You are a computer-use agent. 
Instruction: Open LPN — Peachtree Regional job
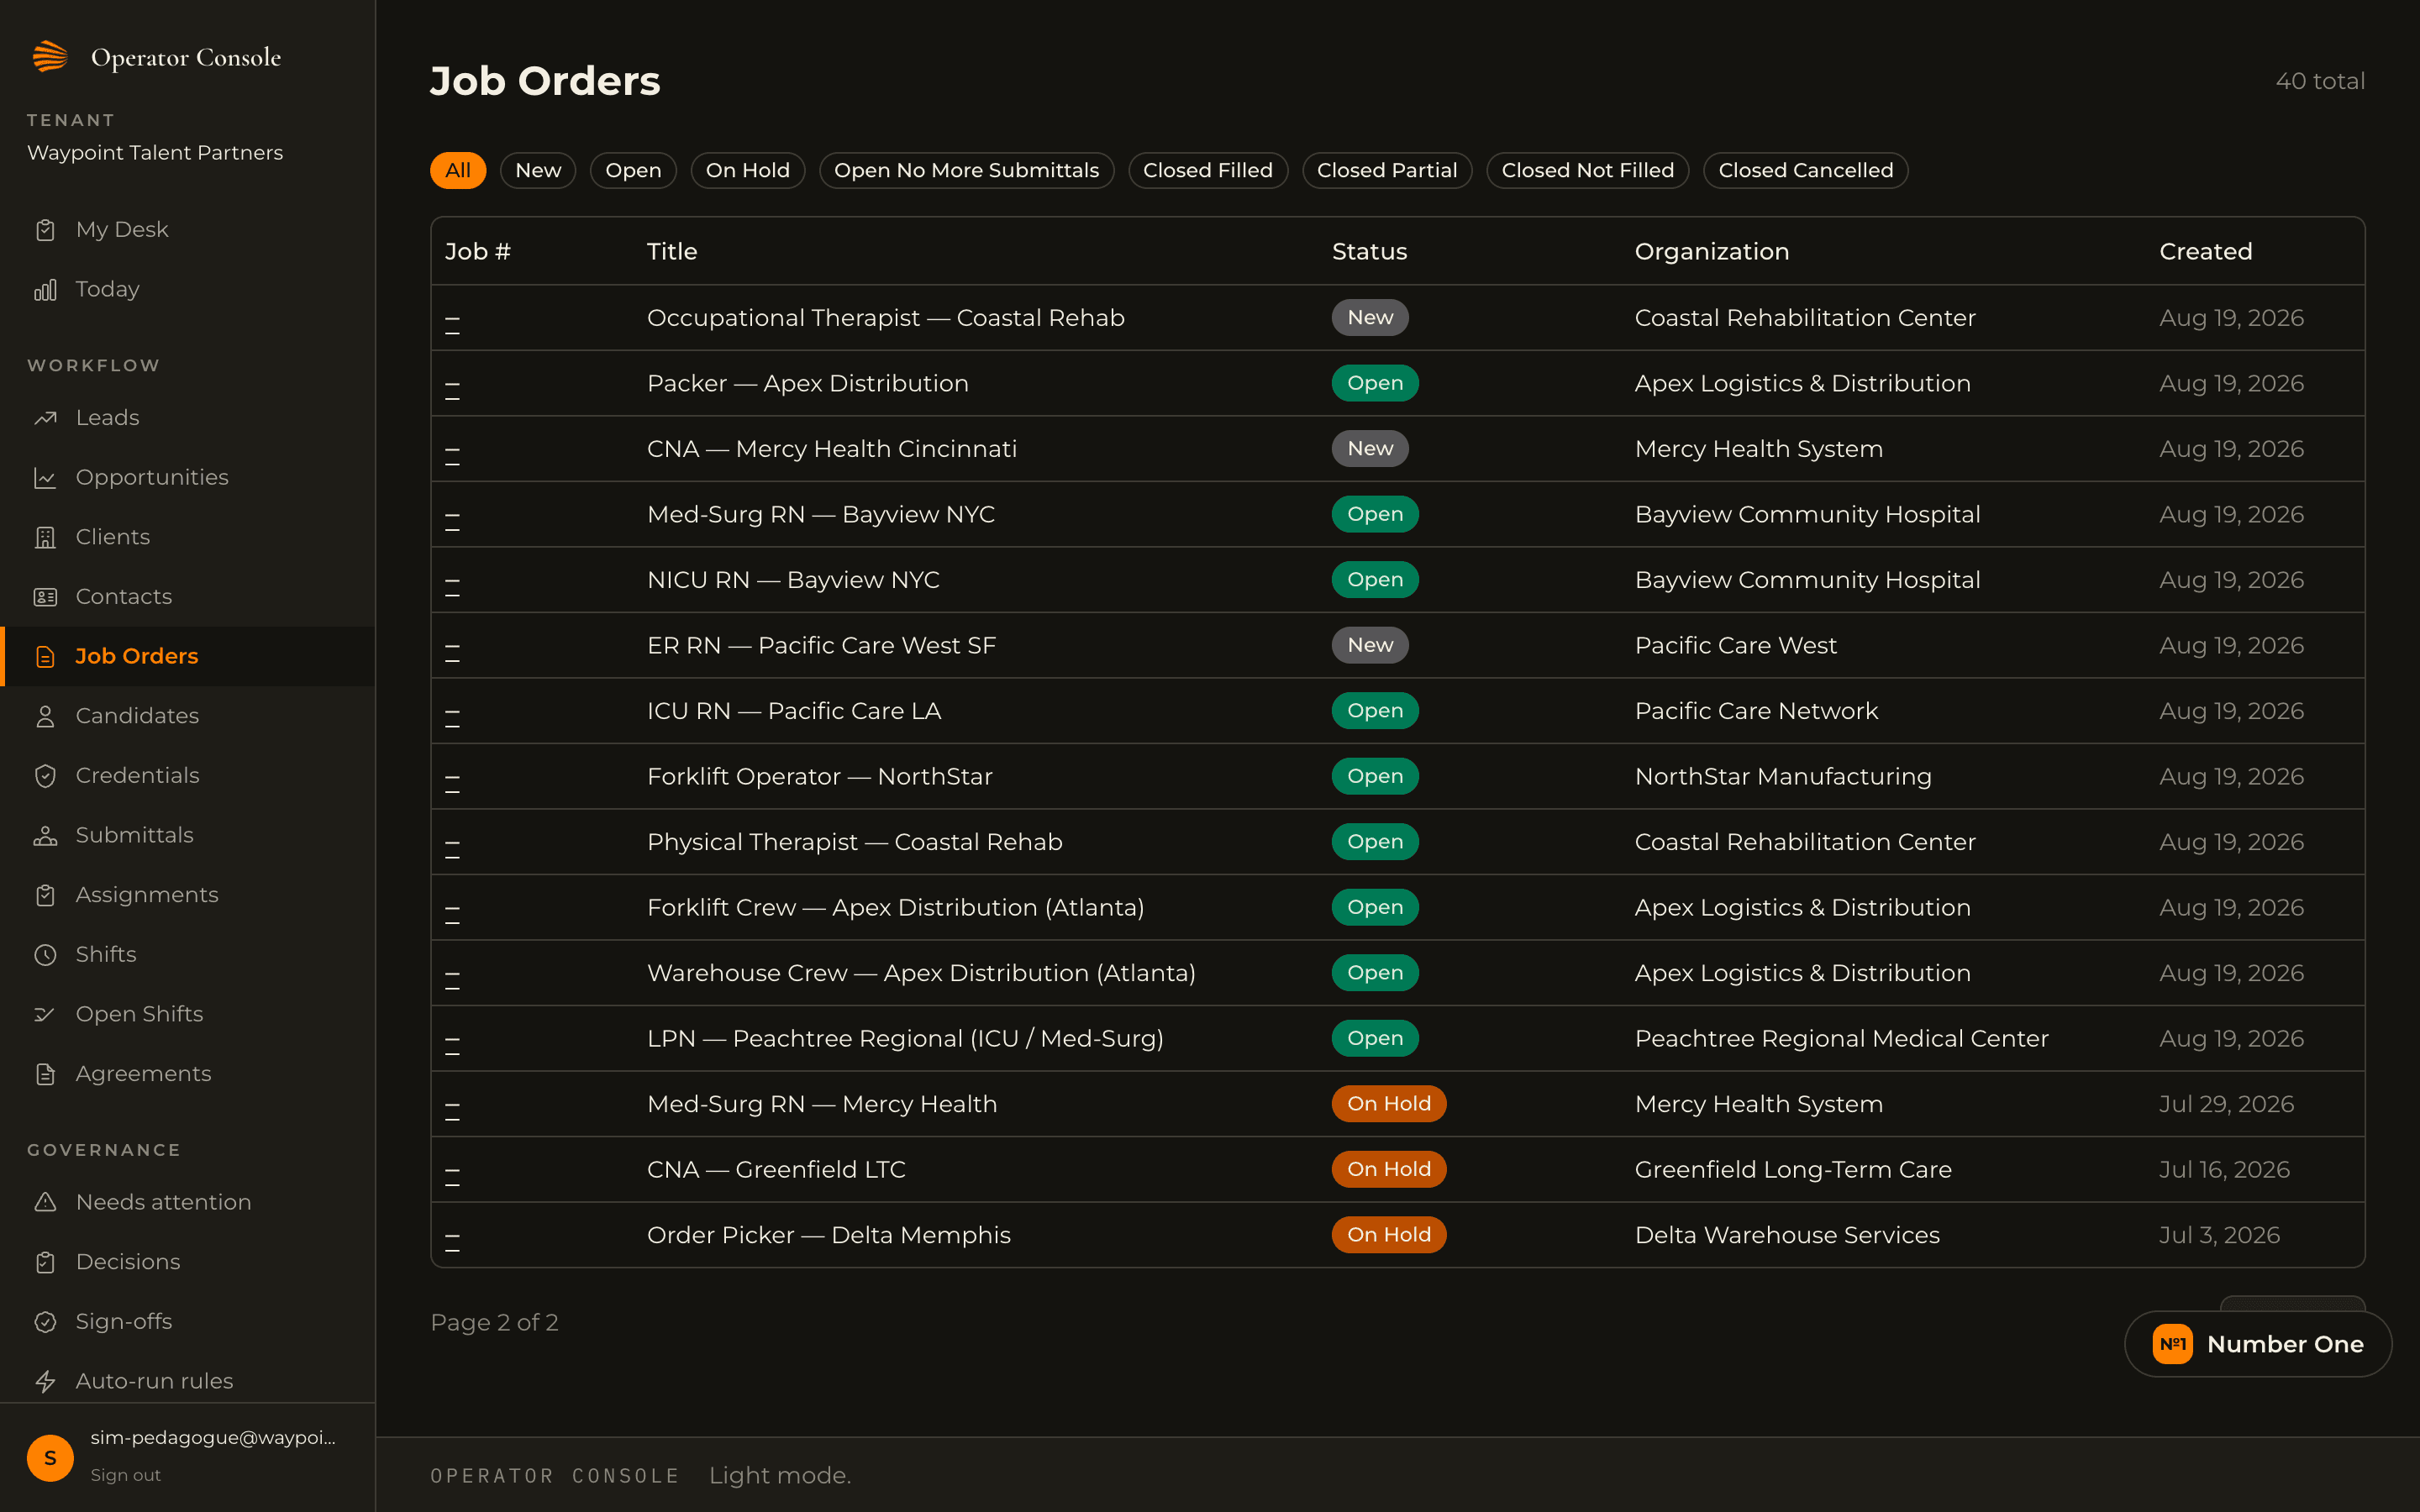(1397, 1038)
